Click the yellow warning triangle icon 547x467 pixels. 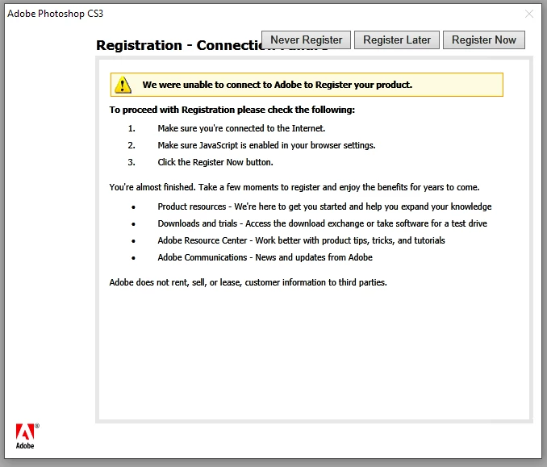[x=123, y=85]
